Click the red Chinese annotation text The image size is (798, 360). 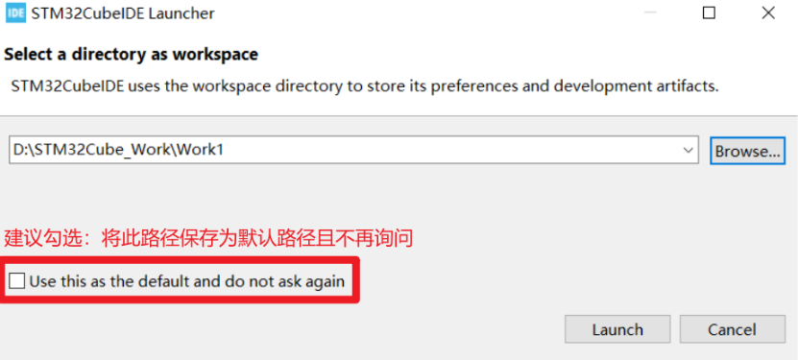coord(208,237)
